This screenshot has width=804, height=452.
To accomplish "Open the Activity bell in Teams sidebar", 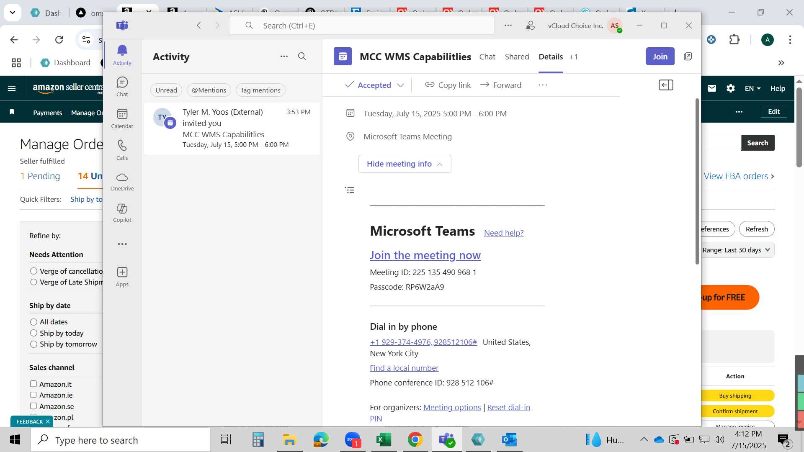I will [122, 55].
